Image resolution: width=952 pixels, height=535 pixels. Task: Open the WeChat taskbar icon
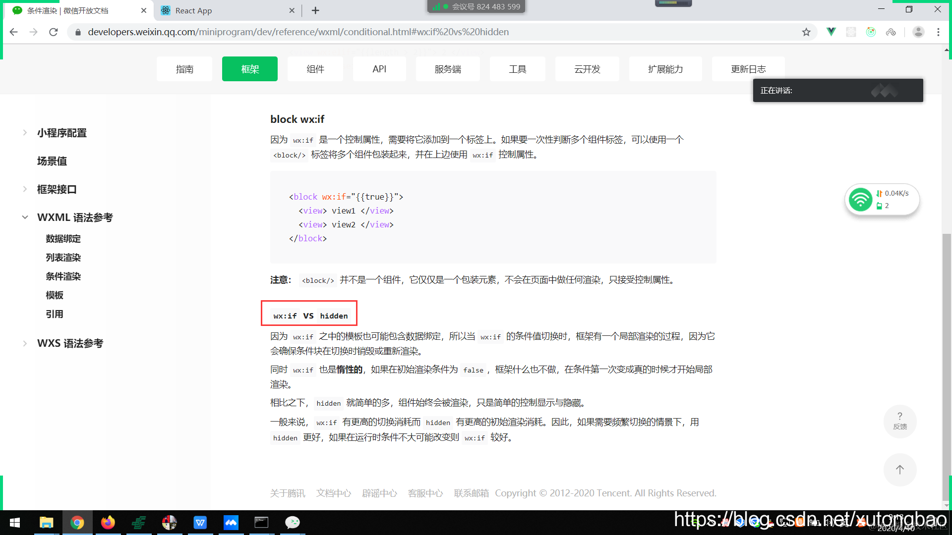(292, 523)
